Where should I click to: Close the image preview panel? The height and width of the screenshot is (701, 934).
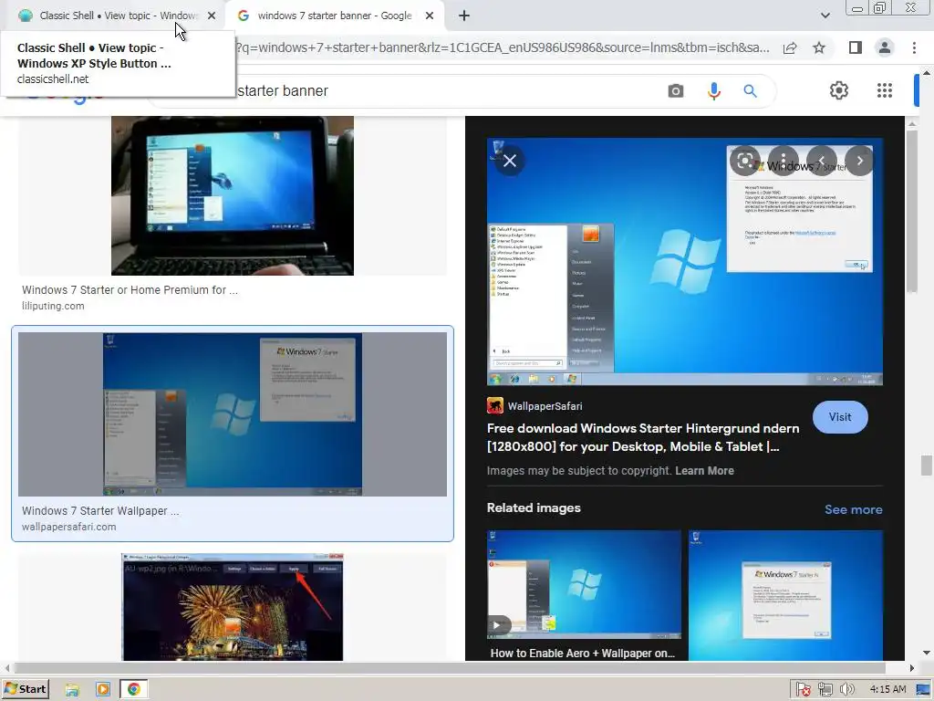pos(510,161)
